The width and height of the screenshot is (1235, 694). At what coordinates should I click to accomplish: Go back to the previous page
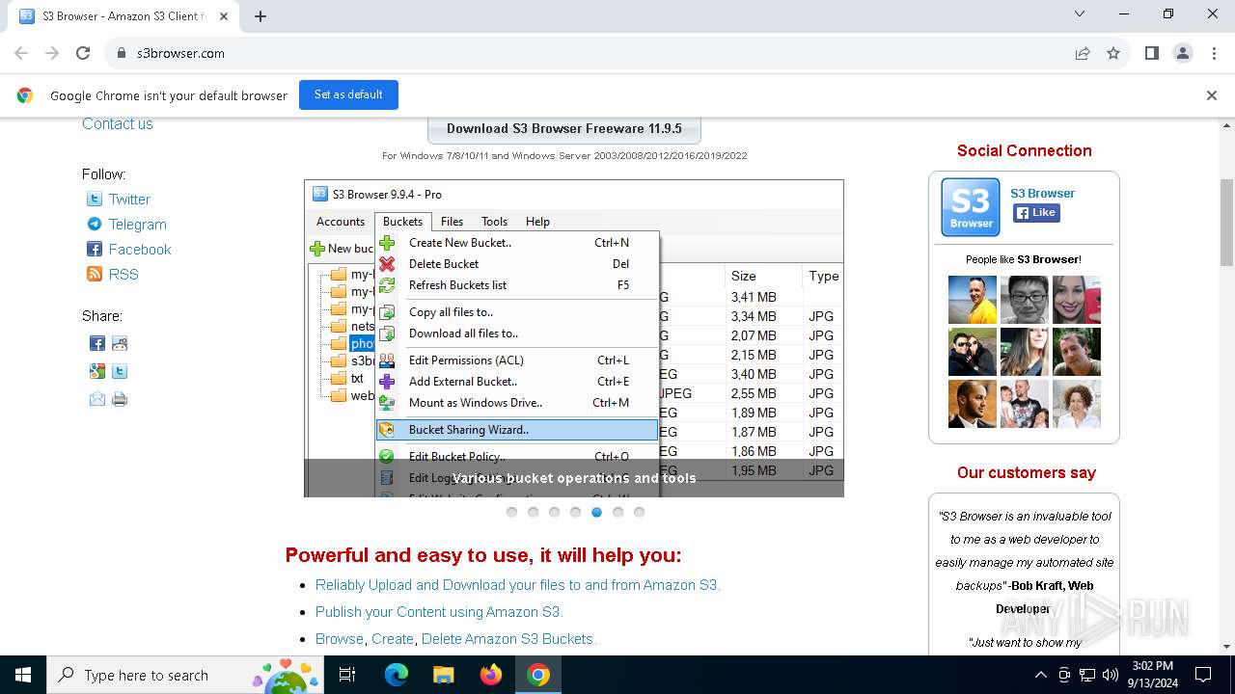(21, 53)
